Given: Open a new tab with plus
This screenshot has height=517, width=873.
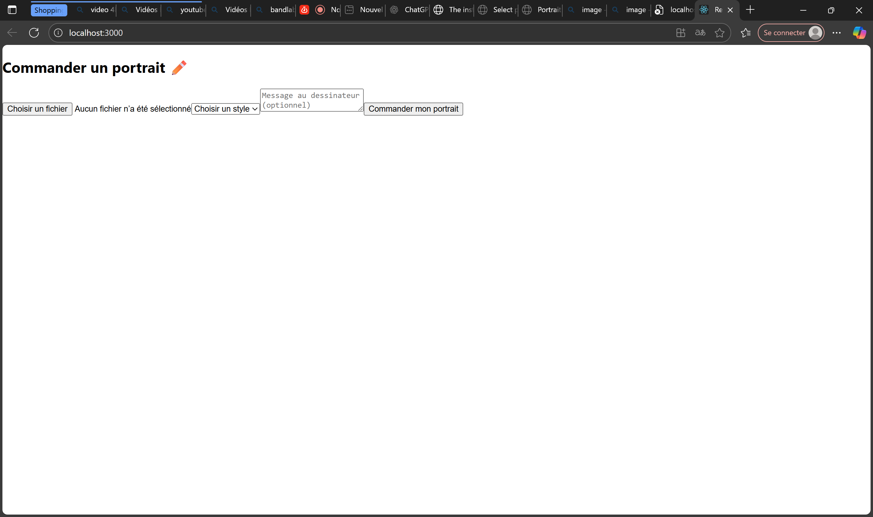Looking at the screenshot, I should [750, 10].
